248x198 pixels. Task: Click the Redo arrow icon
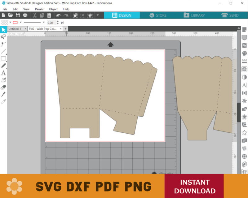(65, 15)
